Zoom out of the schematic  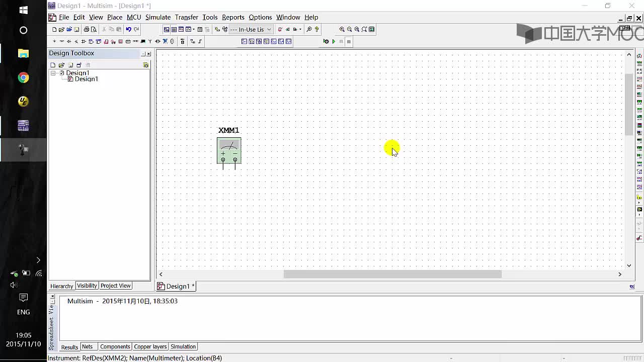[x=349, y=29]
